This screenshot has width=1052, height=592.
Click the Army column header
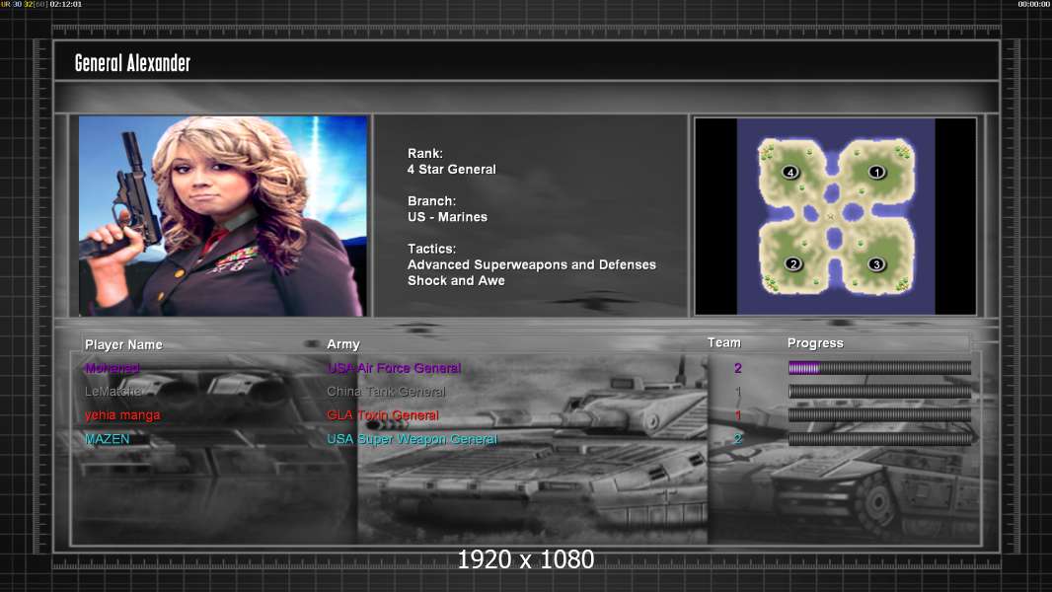click(x=342, y=344)
